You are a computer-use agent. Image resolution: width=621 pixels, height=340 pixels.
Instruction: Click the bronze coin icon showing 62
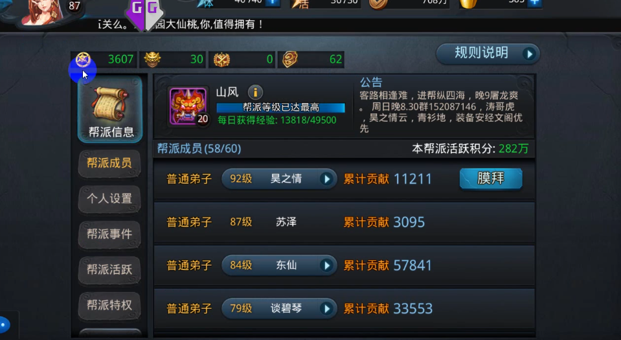point(290,60)
